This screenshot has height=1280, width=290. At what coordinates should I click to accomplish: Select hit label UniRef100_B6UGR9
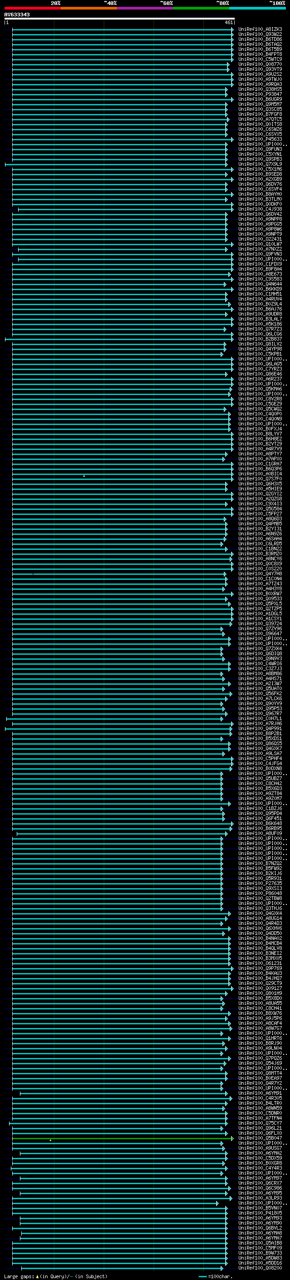(x=260, y=99)
